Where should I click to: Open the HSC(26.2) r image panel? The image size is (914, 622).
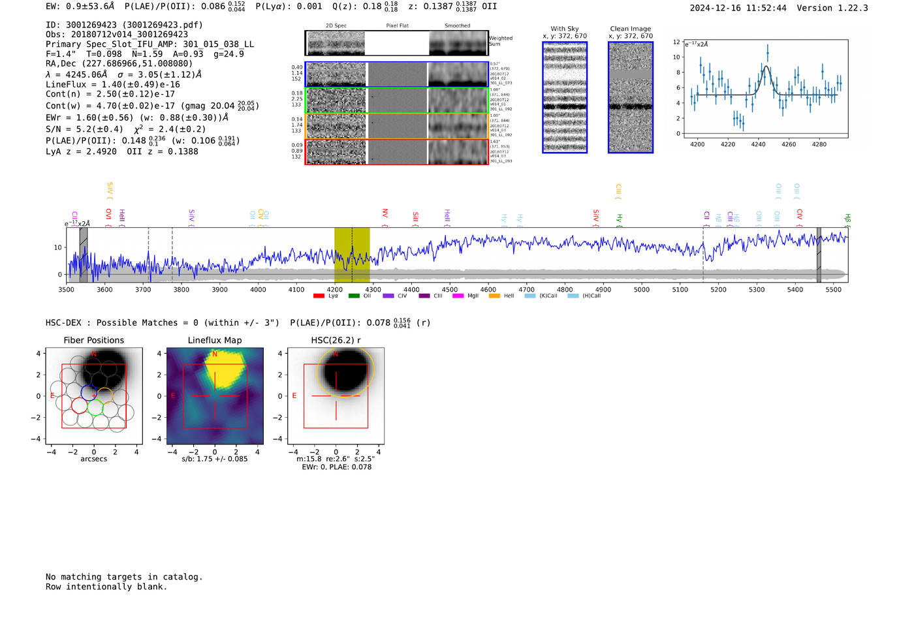[336, 396]
